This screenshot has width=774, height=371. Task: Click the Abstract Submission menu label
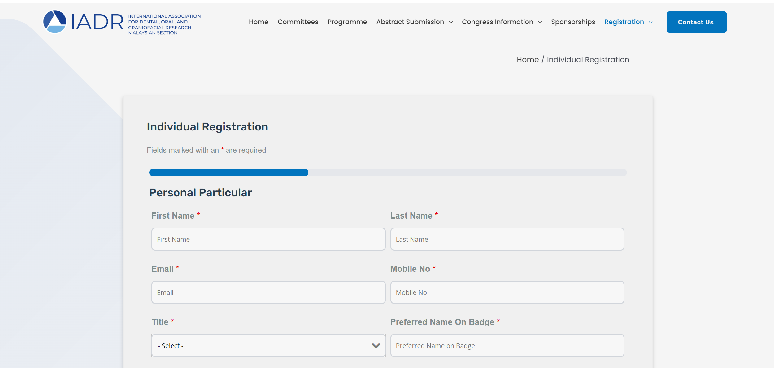tap(410, 22)
